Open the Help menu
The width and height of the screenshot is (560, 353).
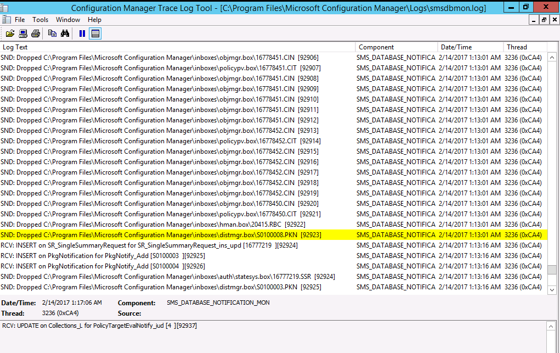coord(94,20)
